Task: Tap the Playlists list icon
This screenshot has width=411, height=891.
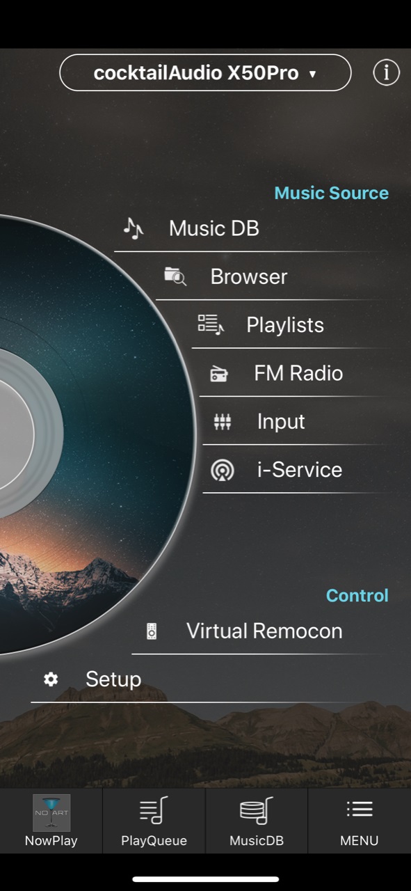Action: pyautogui.click(x=211, y=324)
